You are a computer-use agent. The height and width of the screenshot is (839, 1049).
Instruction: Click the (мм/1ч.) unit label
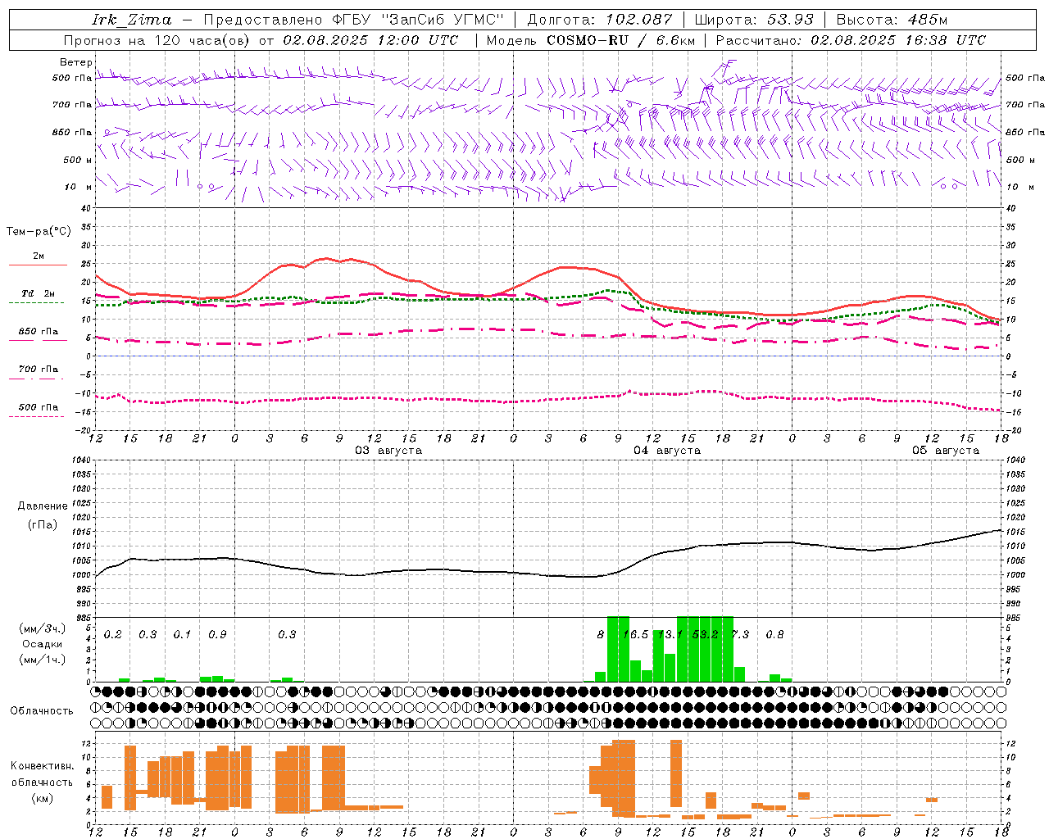pyautogui.click(x=42, y=659)
